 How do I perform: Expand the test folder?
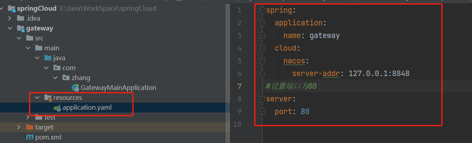pyautogui.click(x=28, y=117)
